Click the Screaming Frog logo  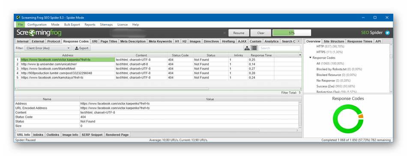tap(39, 33)
